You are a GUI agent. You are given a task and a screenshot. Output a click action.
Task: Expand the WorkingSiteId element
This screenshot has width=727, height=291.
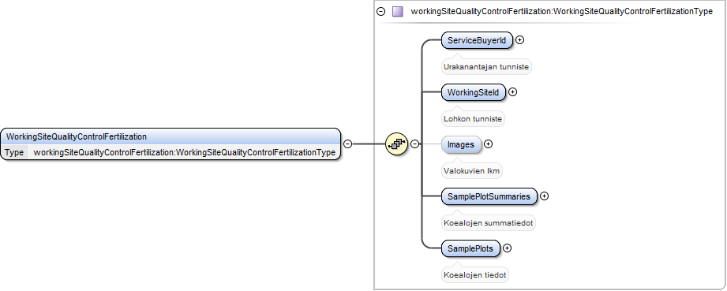pyautogui.click(x=512, y=92)
